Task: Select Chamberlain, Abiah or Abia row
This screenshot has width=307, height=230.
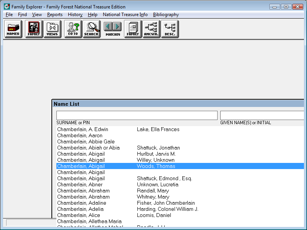Action: click(180, 148)
